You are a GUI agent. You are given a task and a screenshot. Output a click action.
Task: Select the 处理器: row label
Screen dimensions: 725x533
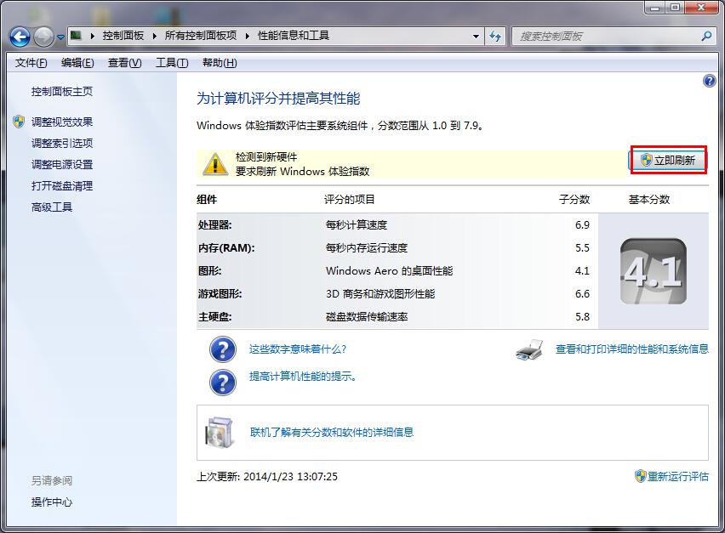click(x=215, y=225)
